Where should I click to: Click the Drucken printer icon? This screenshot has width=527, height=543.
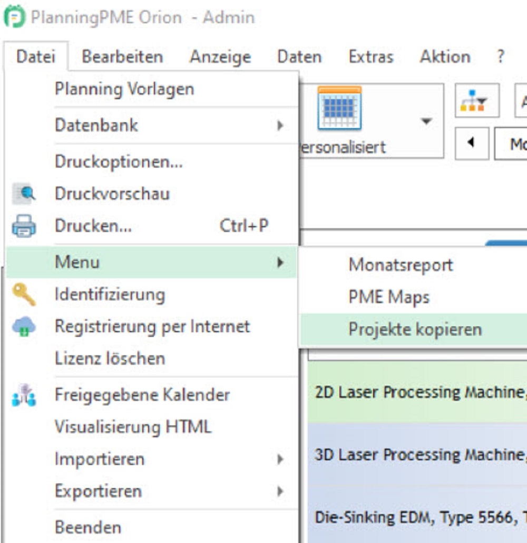click(24, 226)
